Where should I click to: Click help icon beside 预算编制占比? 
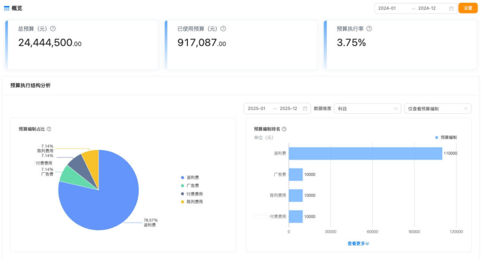pyautogui.click(x=49, y=129)
